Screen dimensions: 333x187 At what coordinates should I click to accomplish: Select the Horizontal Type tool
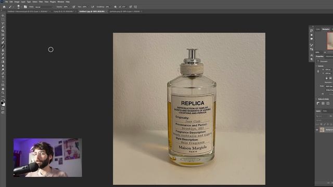pyautogui.click(x=3, y=77)
